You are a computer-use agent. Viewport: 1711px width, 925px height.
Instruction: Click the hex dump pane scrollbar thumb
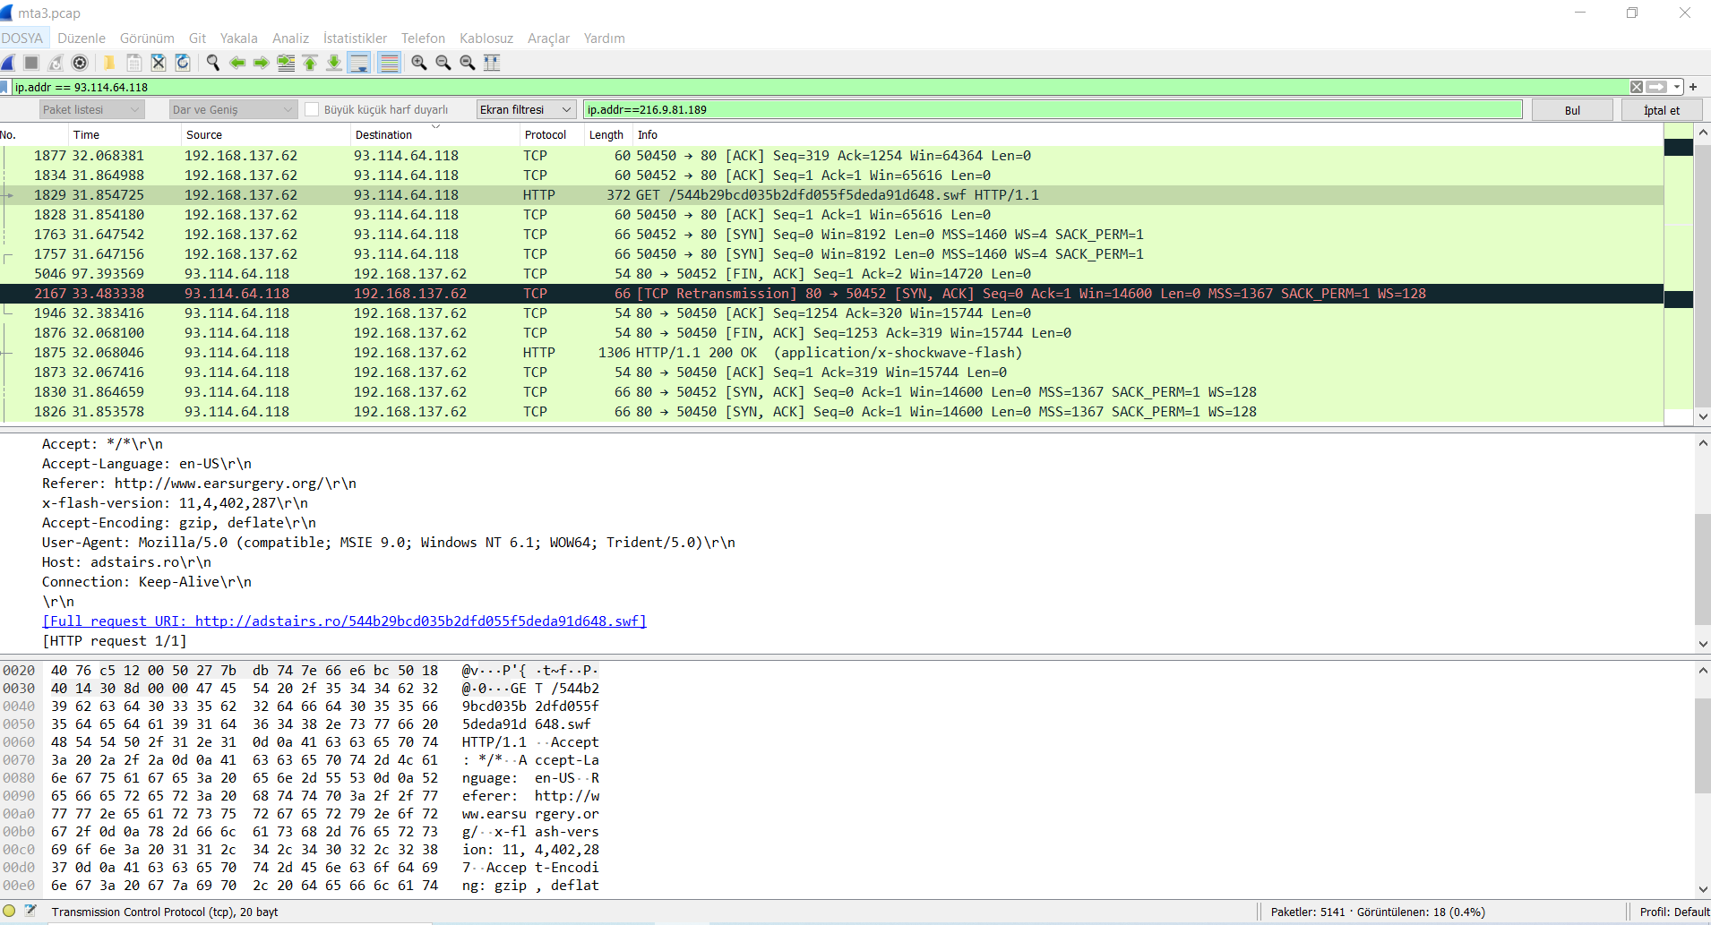1703,745
